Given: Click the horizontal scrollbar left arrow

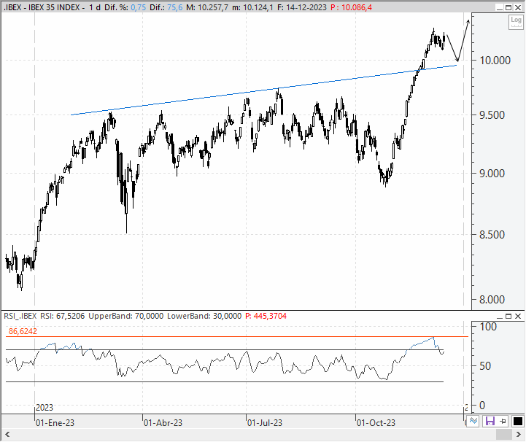Looking at the screenshot, I should tap(7, 435).
